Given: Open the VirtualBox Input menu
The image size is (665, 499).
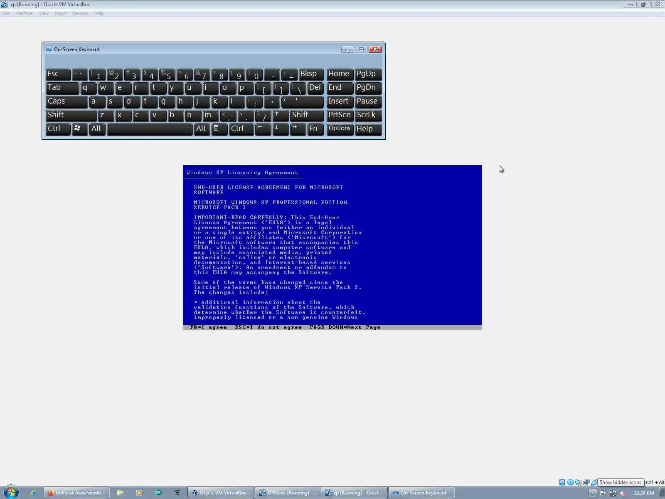Looking at the screenshot, I should click(x=60, y=13).
